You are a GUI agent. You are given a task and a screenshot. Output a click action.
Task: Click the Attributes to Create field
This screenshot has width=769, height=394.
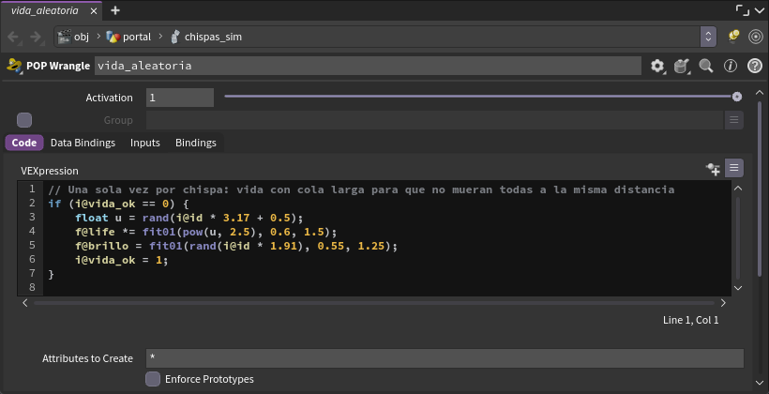point(445,358)
